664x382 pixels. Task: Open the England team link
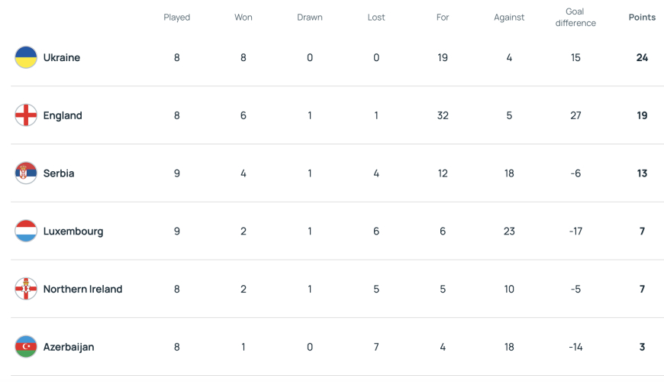63,115
